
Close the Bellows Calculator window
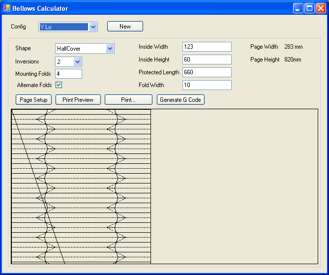pyautogui.click(x=321, y=8)
